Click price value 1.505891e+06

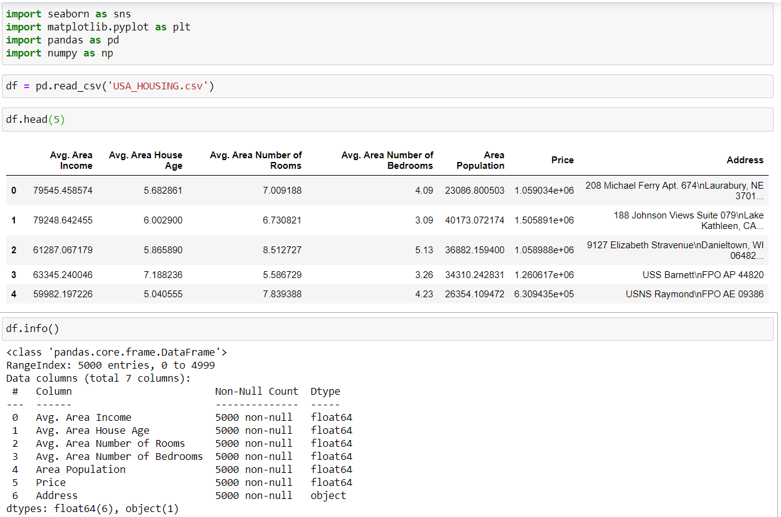pos(544,220)
